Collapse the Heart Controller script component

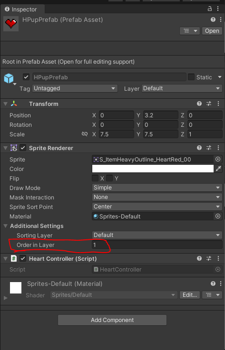point(6,259)
